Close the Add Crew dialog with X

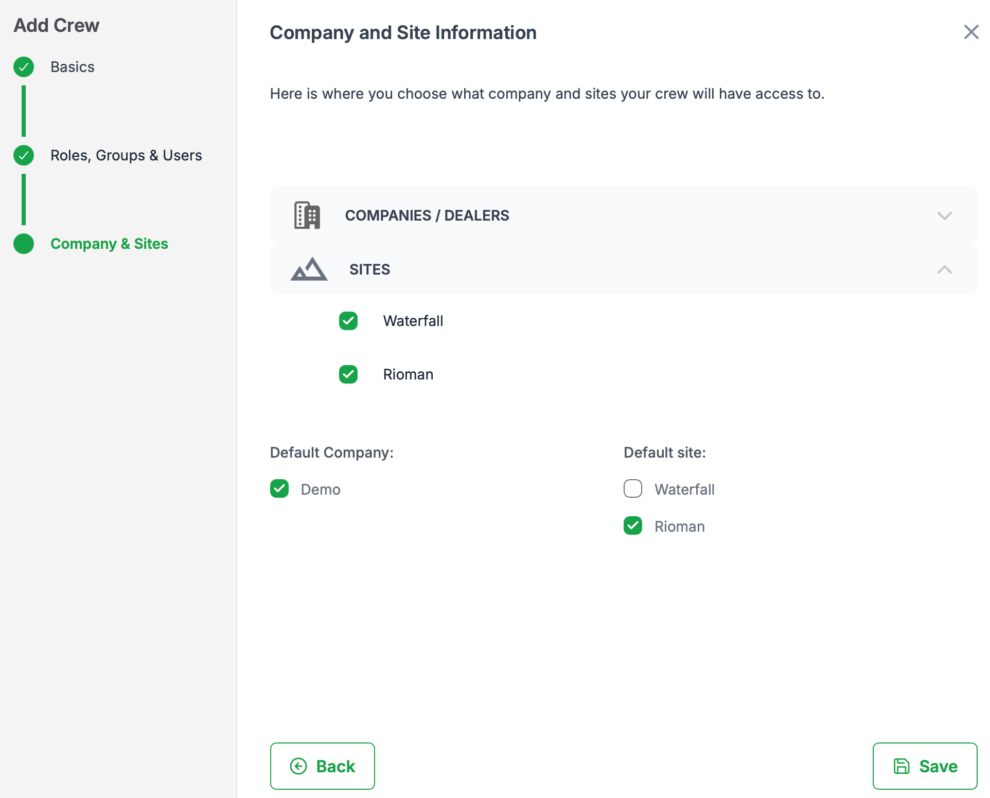coord(971,32)
